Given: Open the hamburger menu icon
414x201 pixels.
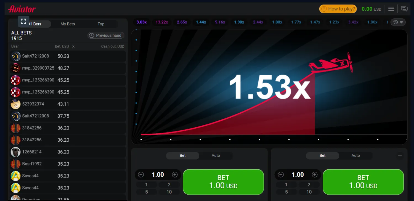Looking at the screenshot, I should (391, 9).
